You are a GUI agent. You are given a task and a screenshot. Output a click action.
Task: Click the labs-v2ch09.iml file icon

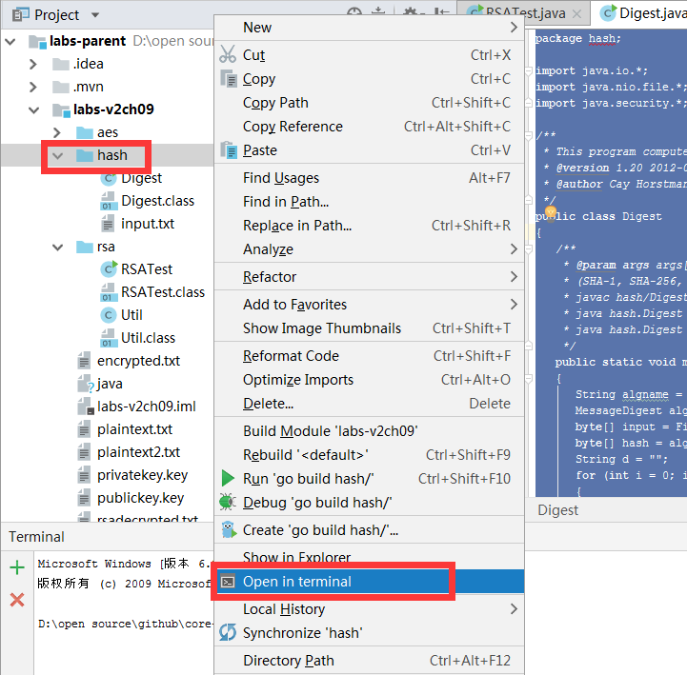85,407
